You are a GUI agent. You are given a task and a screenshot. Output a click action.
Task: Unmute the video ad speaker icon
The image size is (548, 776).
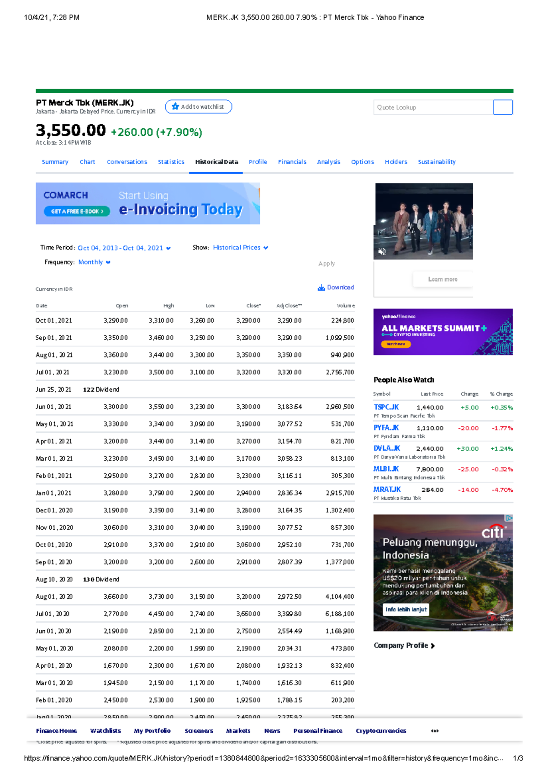tap(382, 251)
